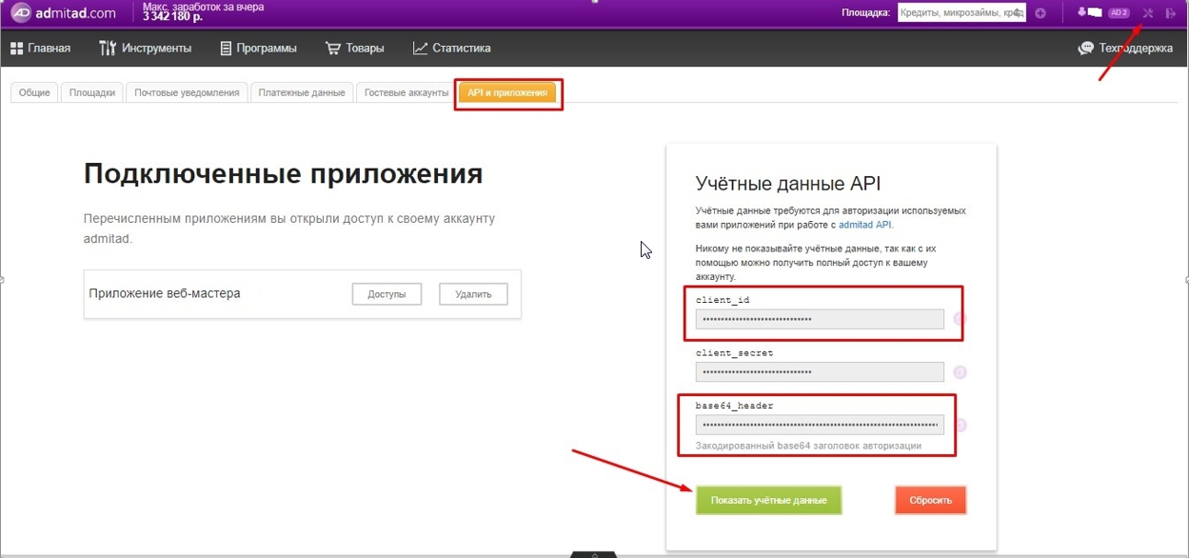Click the round icon beside client_id field
The image size is (1189, 558).
pos(960,320)
